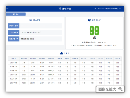The height and width of the screenshot is (98, 130).
Task: Expand the account dropdown chevron
Action: click(x=120, y=9)
